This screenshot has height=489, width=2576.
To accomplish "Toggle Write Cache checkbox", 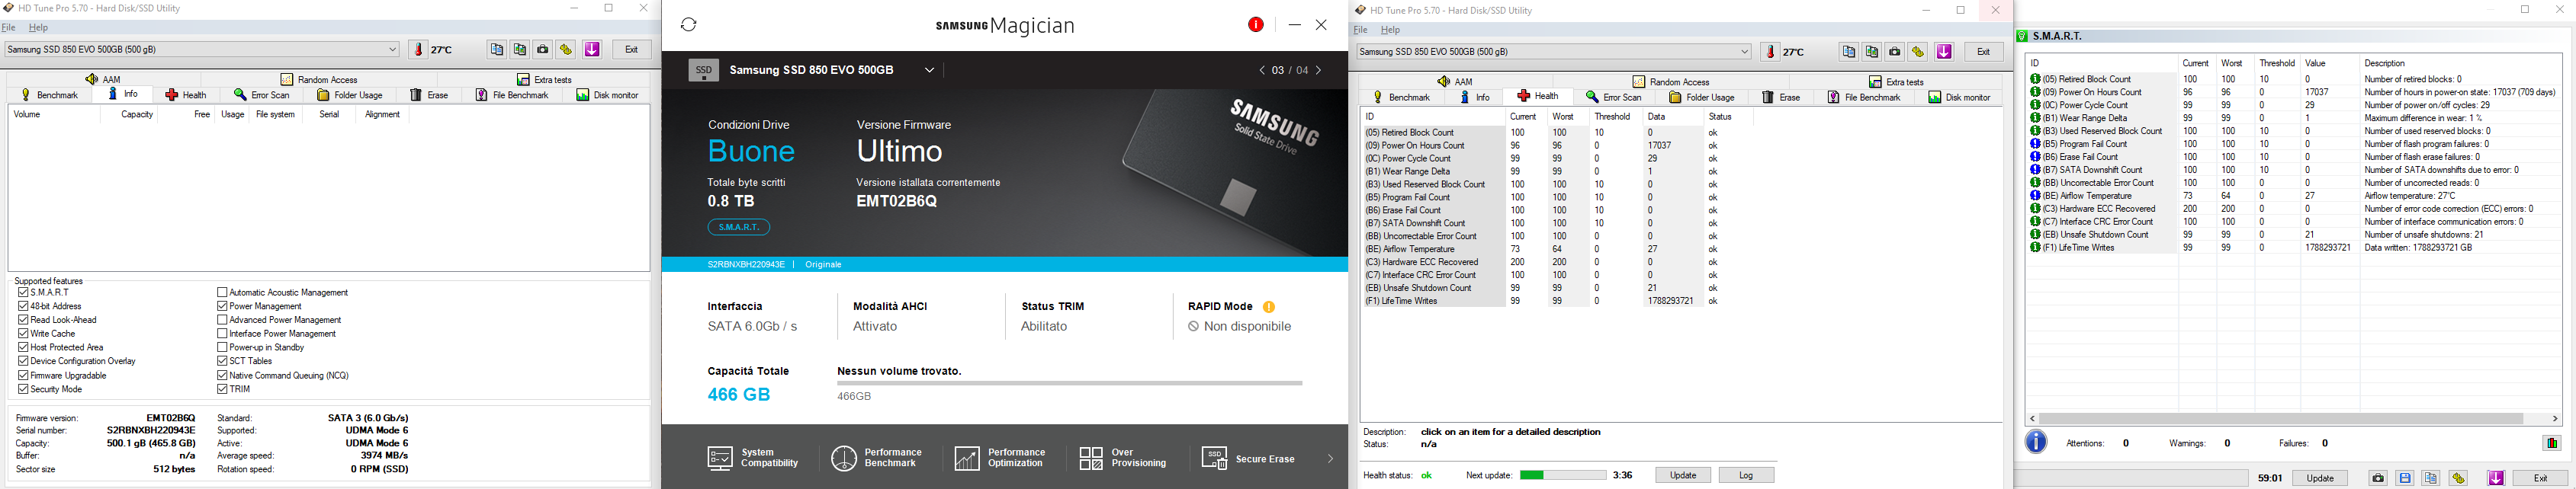I will click(x=23, y=334).
